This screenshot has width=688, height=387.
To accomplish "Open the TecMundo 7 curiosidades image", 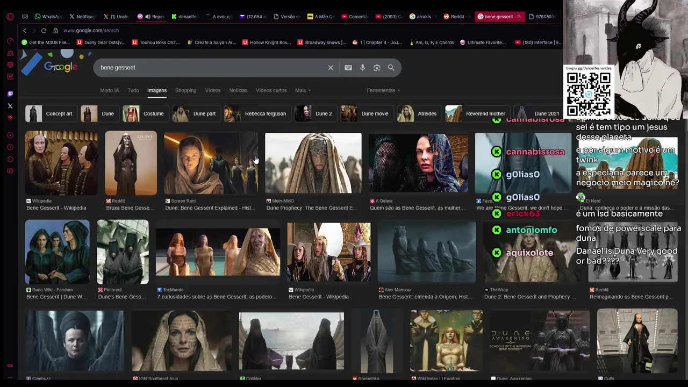I will [x=218, y=252].
